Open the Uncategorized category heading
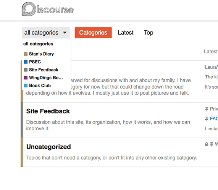218x190 pixels. [48, 147]
